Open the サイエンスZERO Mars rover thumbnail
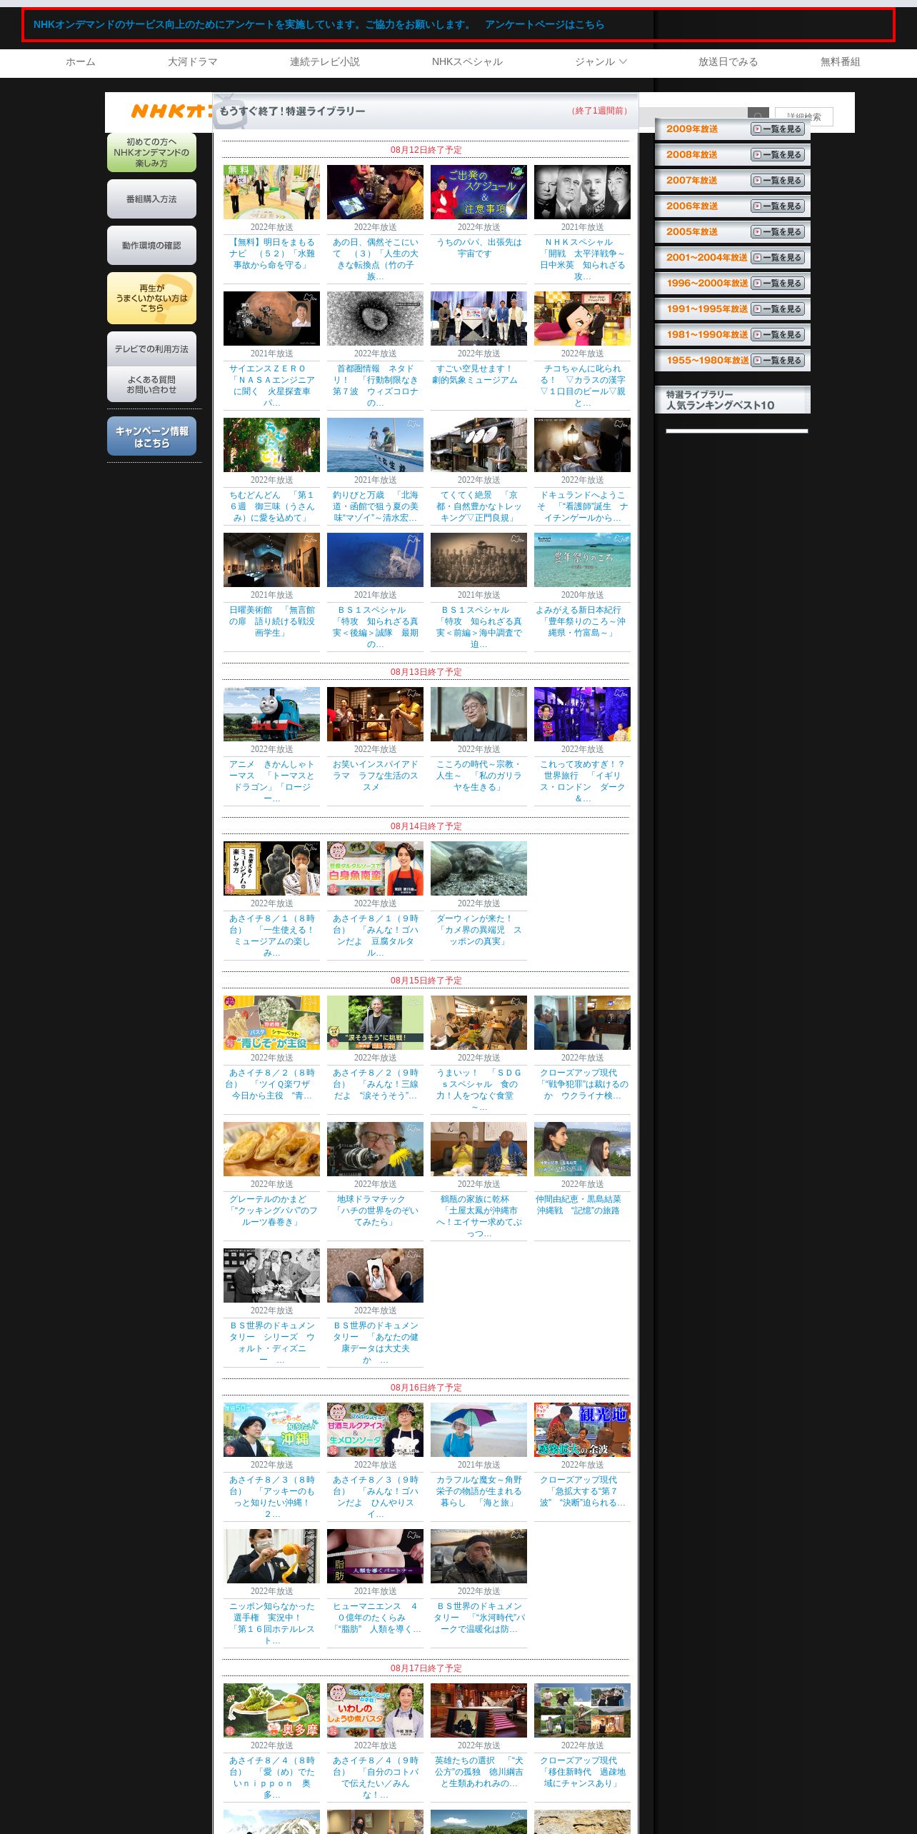917x1834 pixels. coord(271,319)
